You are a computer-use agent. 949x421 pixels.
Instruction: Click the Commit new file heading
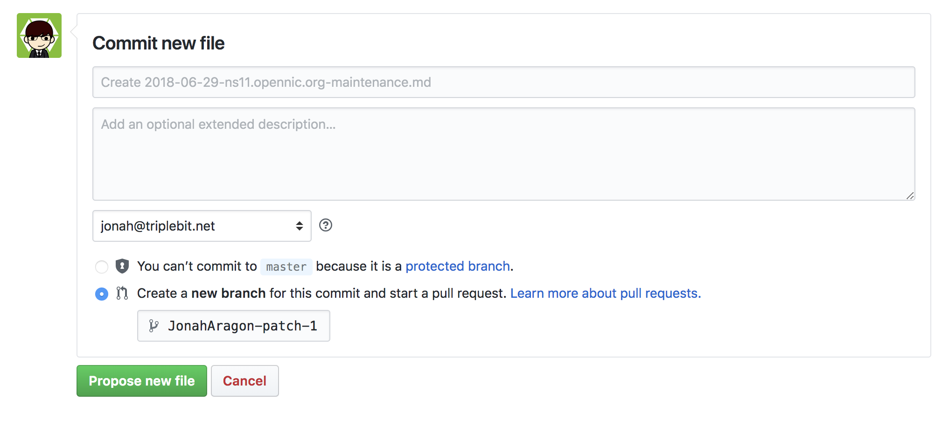point(159,43)
